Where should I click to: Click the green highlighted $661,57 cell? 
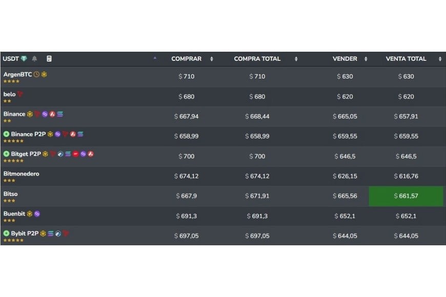point(406,196)
